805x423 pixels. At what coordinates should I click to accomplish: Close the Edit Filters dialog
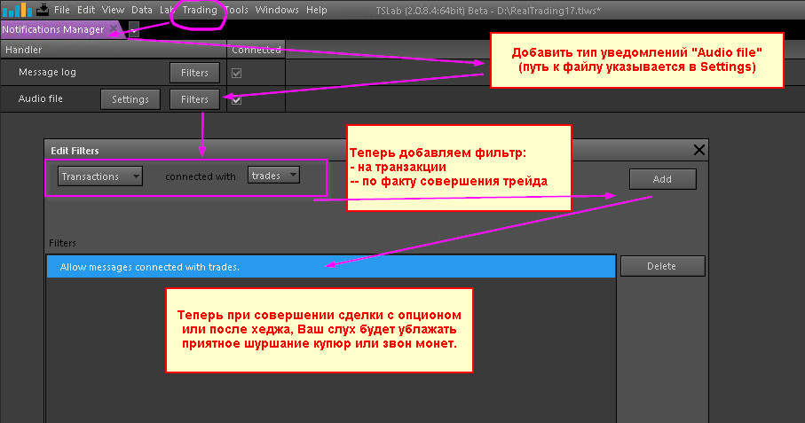[x=698, y=150]
